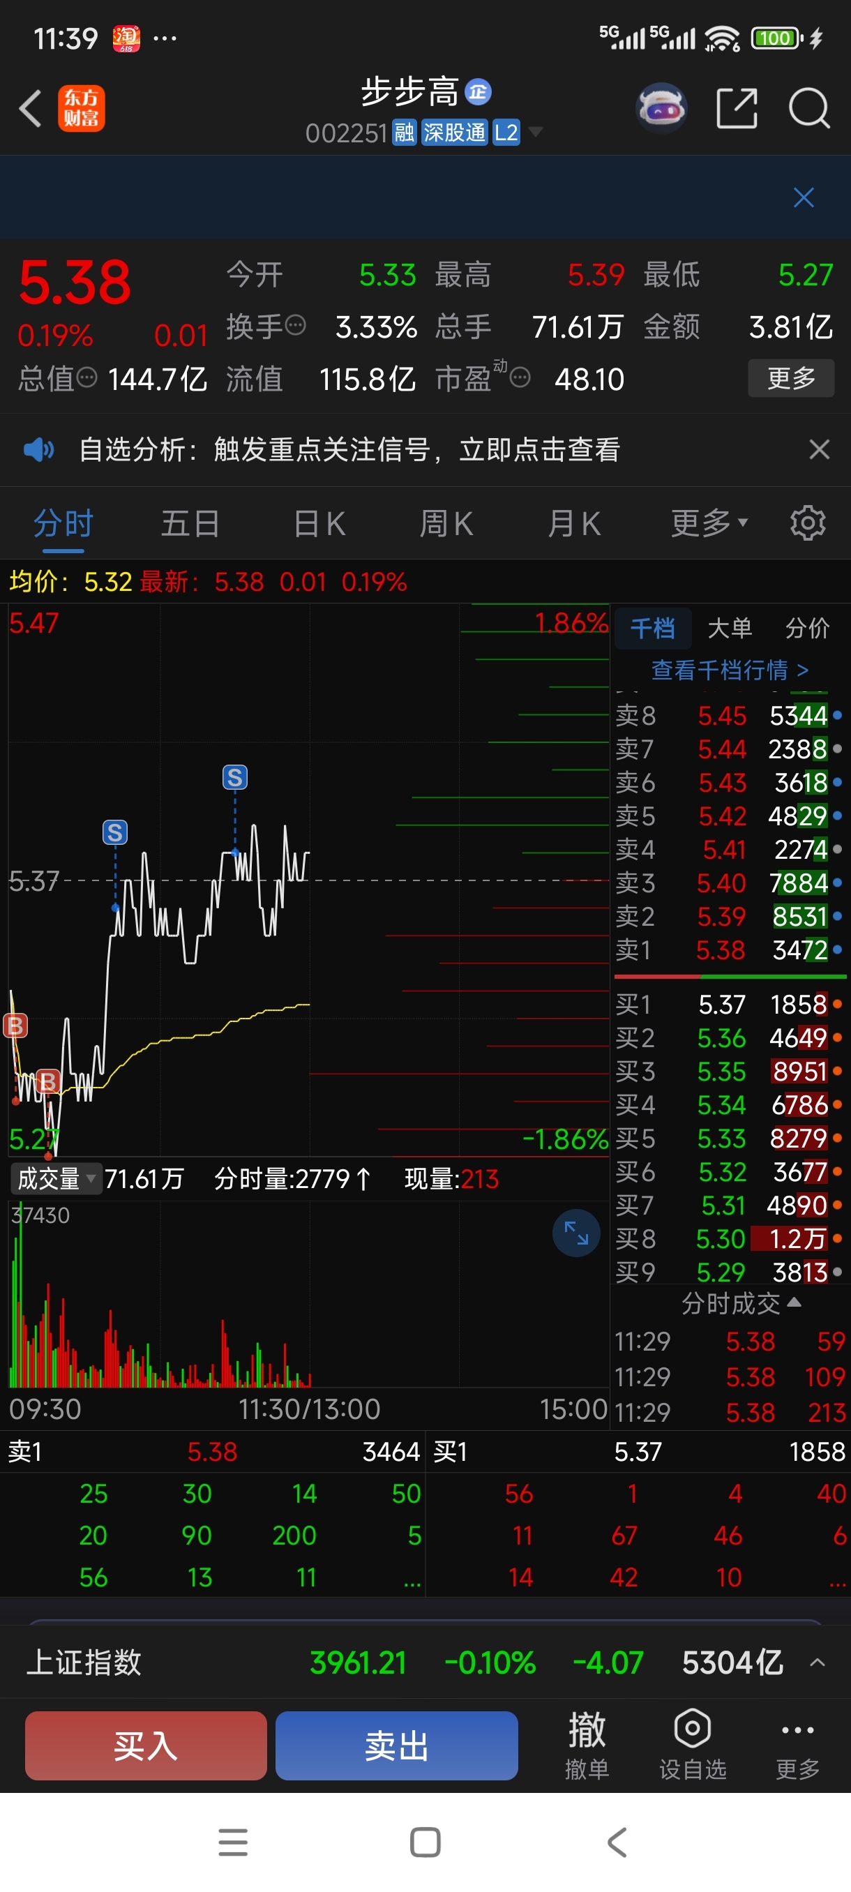
Task: Select the 卖1 row at 5.38
Action: (730, 949)
